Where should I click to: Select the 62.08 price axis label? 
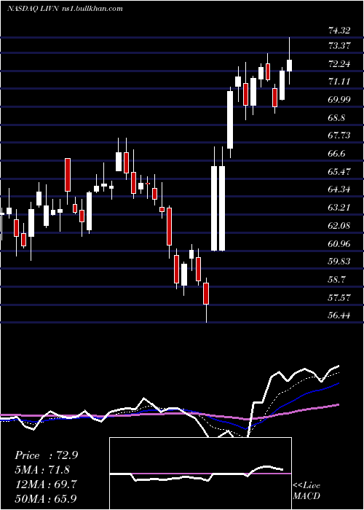pos(339,226)
